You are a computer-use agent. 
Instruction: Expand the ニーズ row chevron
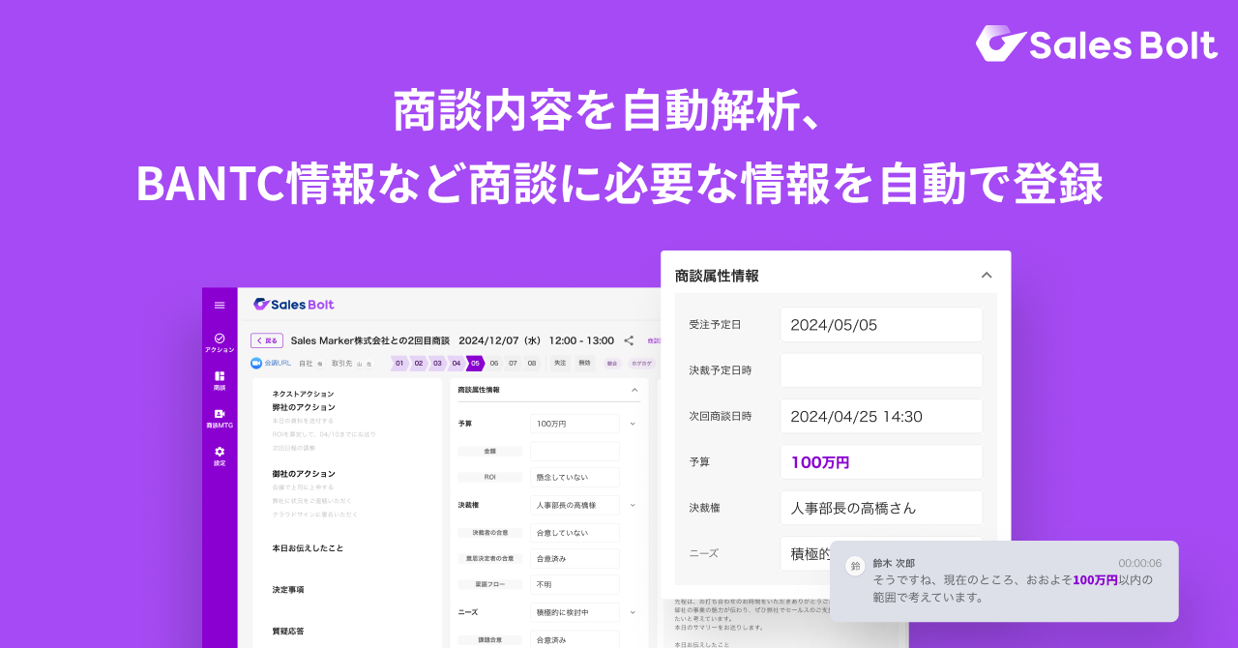pyautogui.click(x=633, y=612)
